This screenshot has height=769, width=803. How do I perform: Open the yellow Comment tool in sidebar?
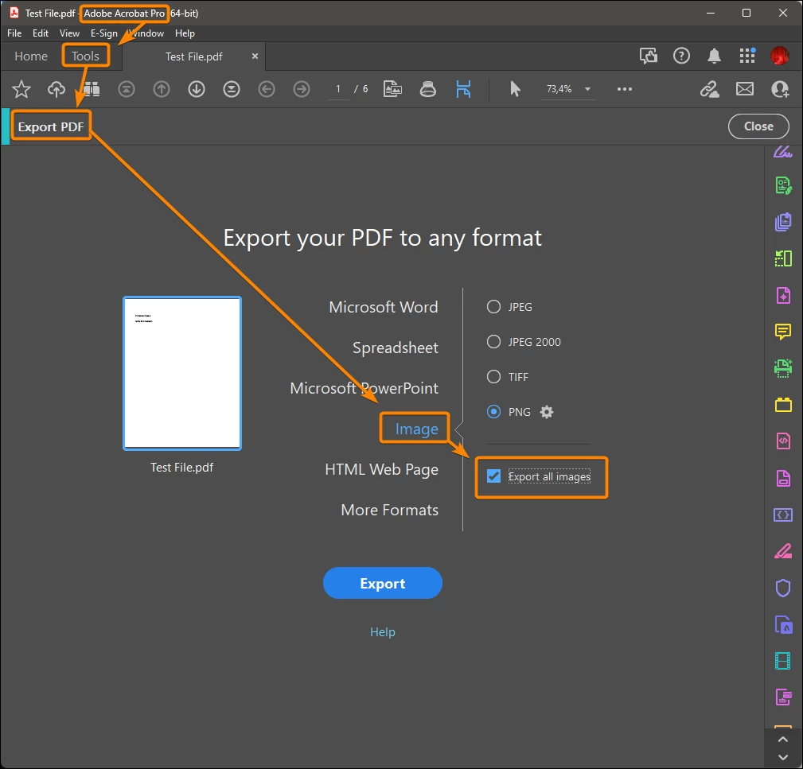tap(783, 332)
